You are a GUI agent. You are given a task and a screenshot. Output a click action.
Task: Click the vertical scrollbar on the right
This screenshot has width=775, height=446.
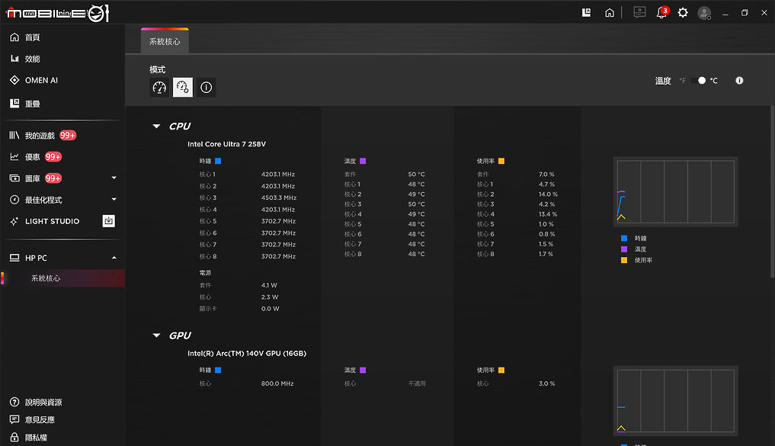[x=773, y=192]
